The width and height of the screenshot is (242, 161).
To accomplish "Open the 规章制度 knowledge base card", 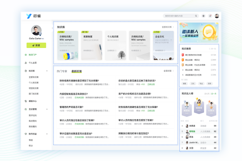I will [91, 45].
